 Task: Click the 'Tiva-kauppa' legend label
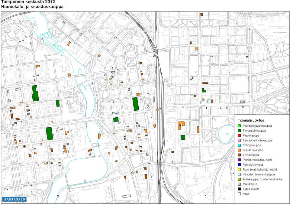pyautogui.click(x=251, y=155)
